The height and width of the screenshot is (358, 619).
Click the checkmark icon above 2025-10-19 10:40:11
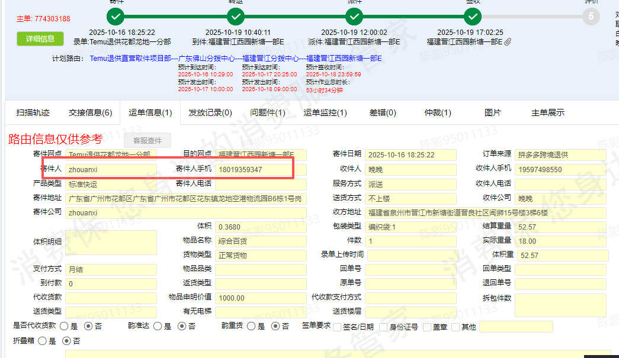(236, 16)
